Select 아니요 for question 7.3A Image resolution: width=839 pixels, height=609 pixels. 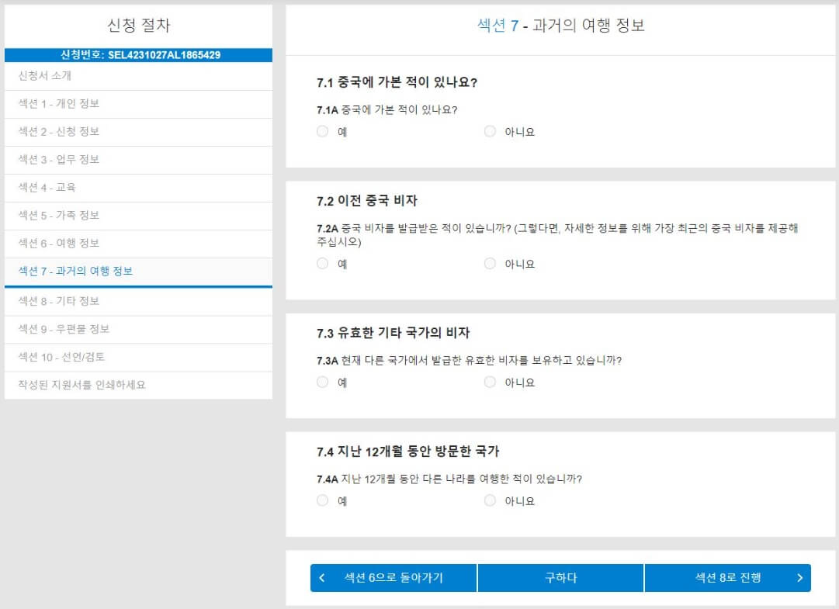490,382
